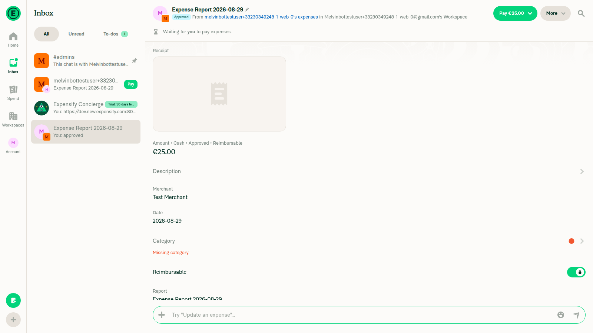Open the expenses link in the header

click(x=261, y=17)
